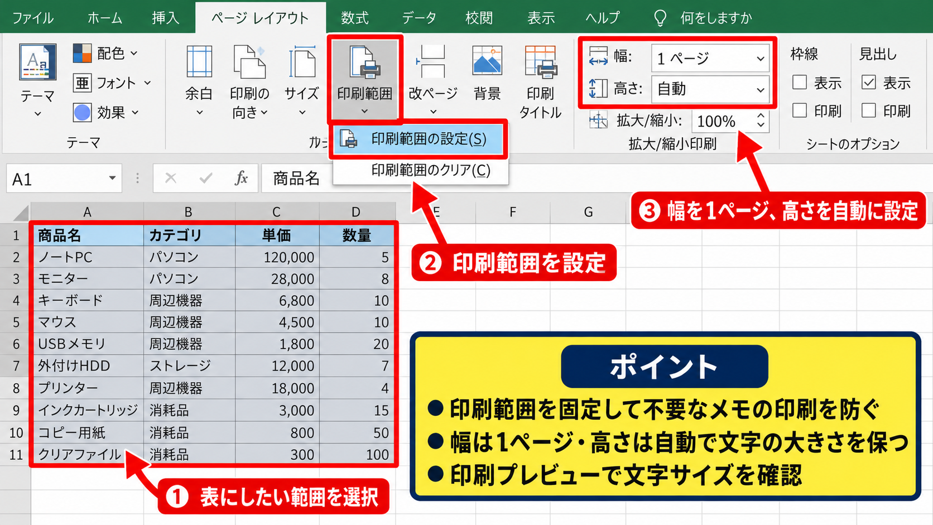Click the formula bar cancel X icon
Viewport: 933px width, 525px height.
click(171, 179)
